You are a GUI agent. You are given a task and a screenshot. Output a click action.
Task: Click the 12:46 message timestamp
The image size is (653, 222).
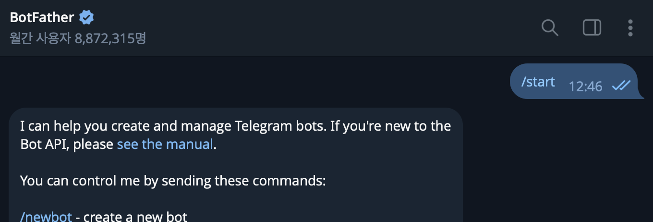(585, 86)
